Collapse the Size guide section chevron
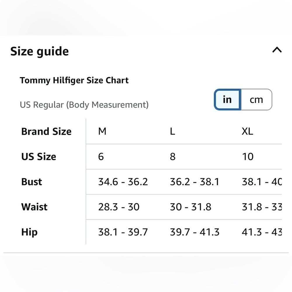The width and height of the screenshot is (292, 292). [277, 50]
